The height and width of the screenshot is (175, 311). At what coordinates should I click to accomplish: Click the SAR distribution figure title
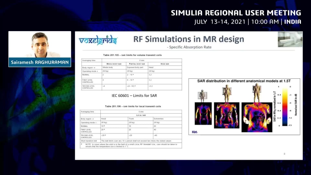pos(244,81)
